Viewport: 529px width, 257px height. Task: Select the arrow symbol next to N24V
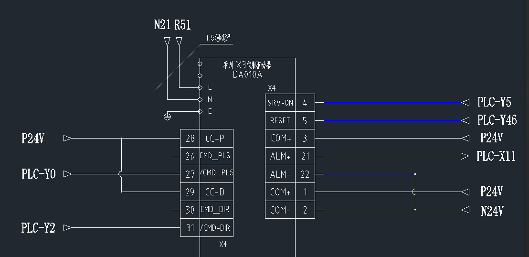point(465,210)
